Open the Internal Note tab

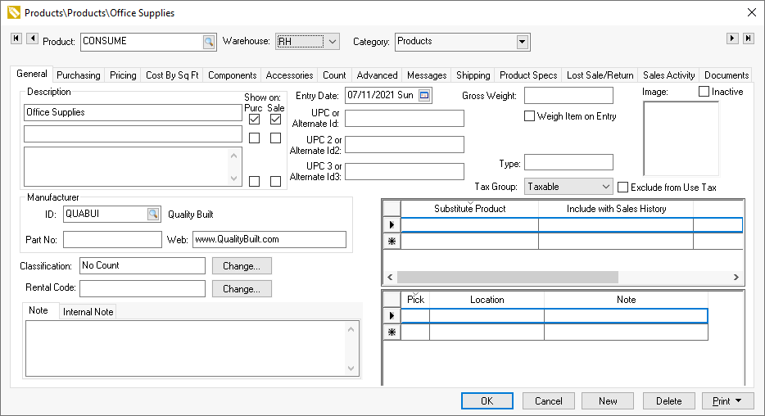pos(88,311)
